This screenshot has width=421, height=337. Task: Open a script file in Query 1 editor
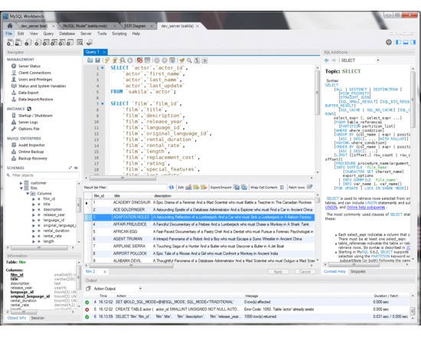pos(90,61)
